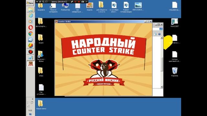
Task: Select the Корзина recycle bin icon
Action: (x=175, y=72)
